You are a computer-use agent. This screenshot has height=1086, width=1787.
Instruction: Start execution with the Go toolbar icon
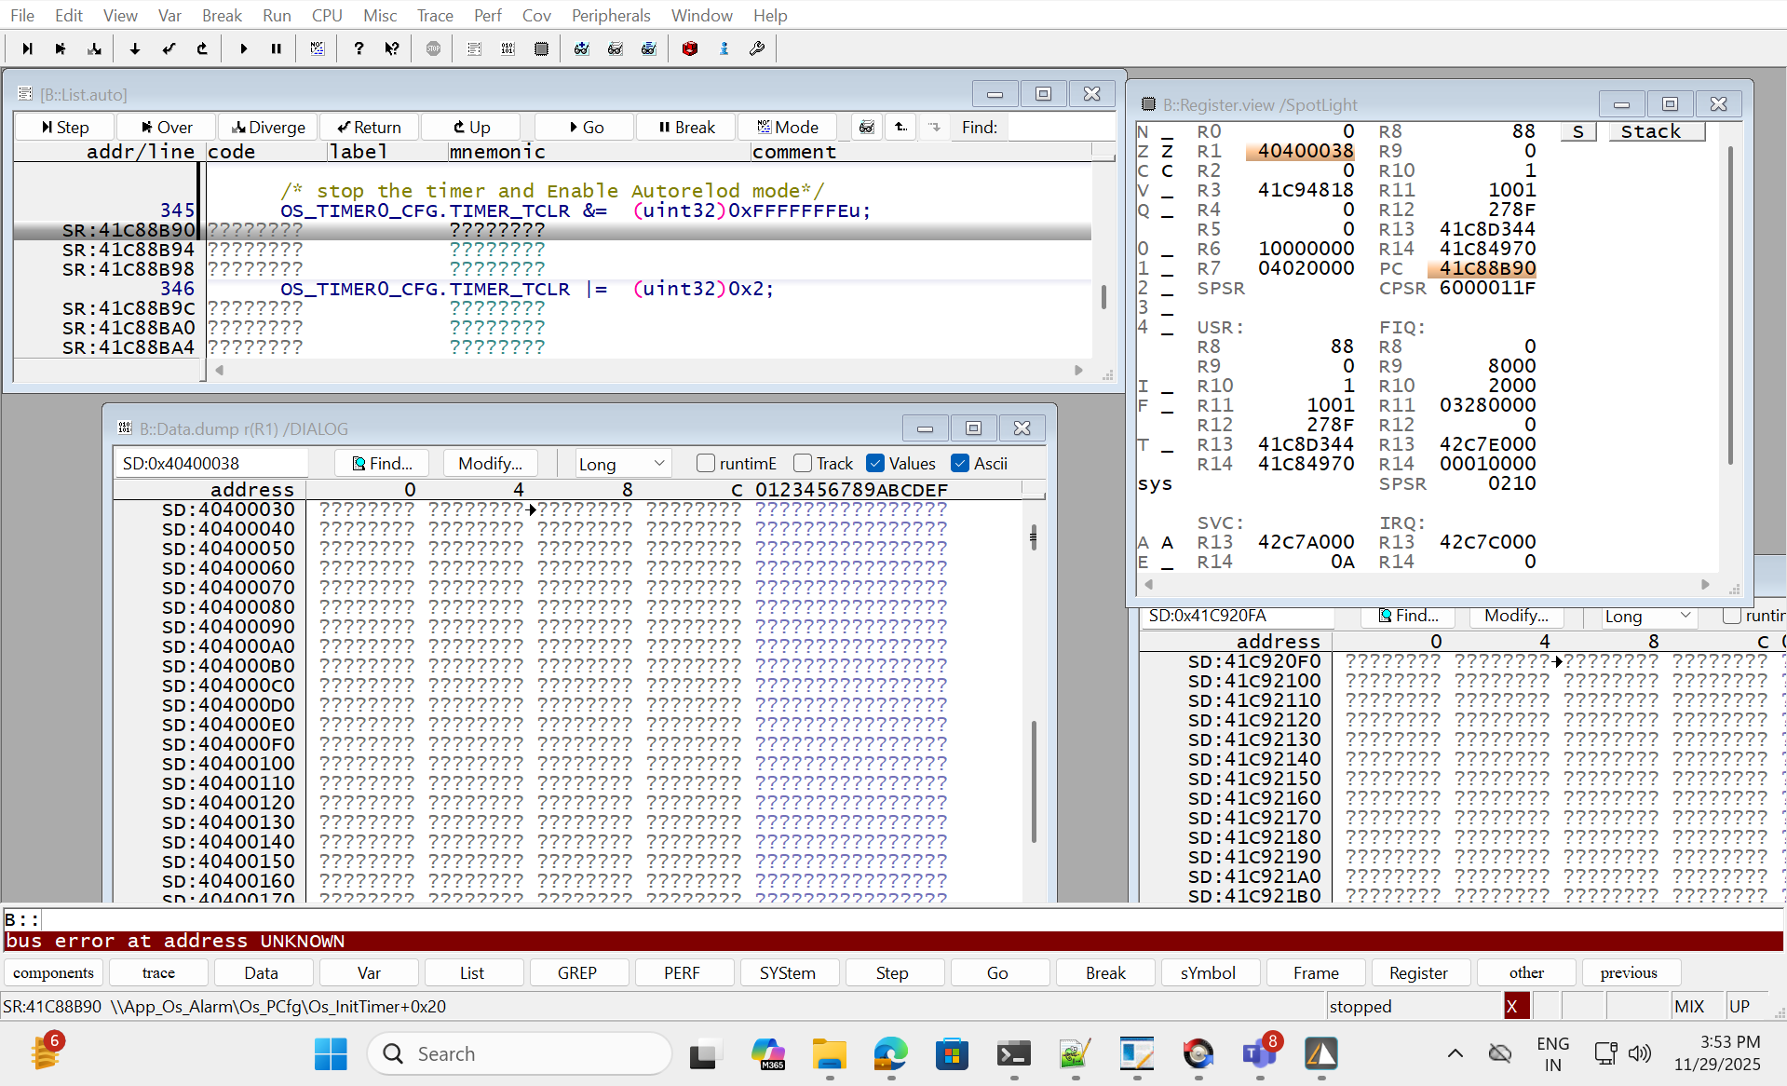click(244, 48)
